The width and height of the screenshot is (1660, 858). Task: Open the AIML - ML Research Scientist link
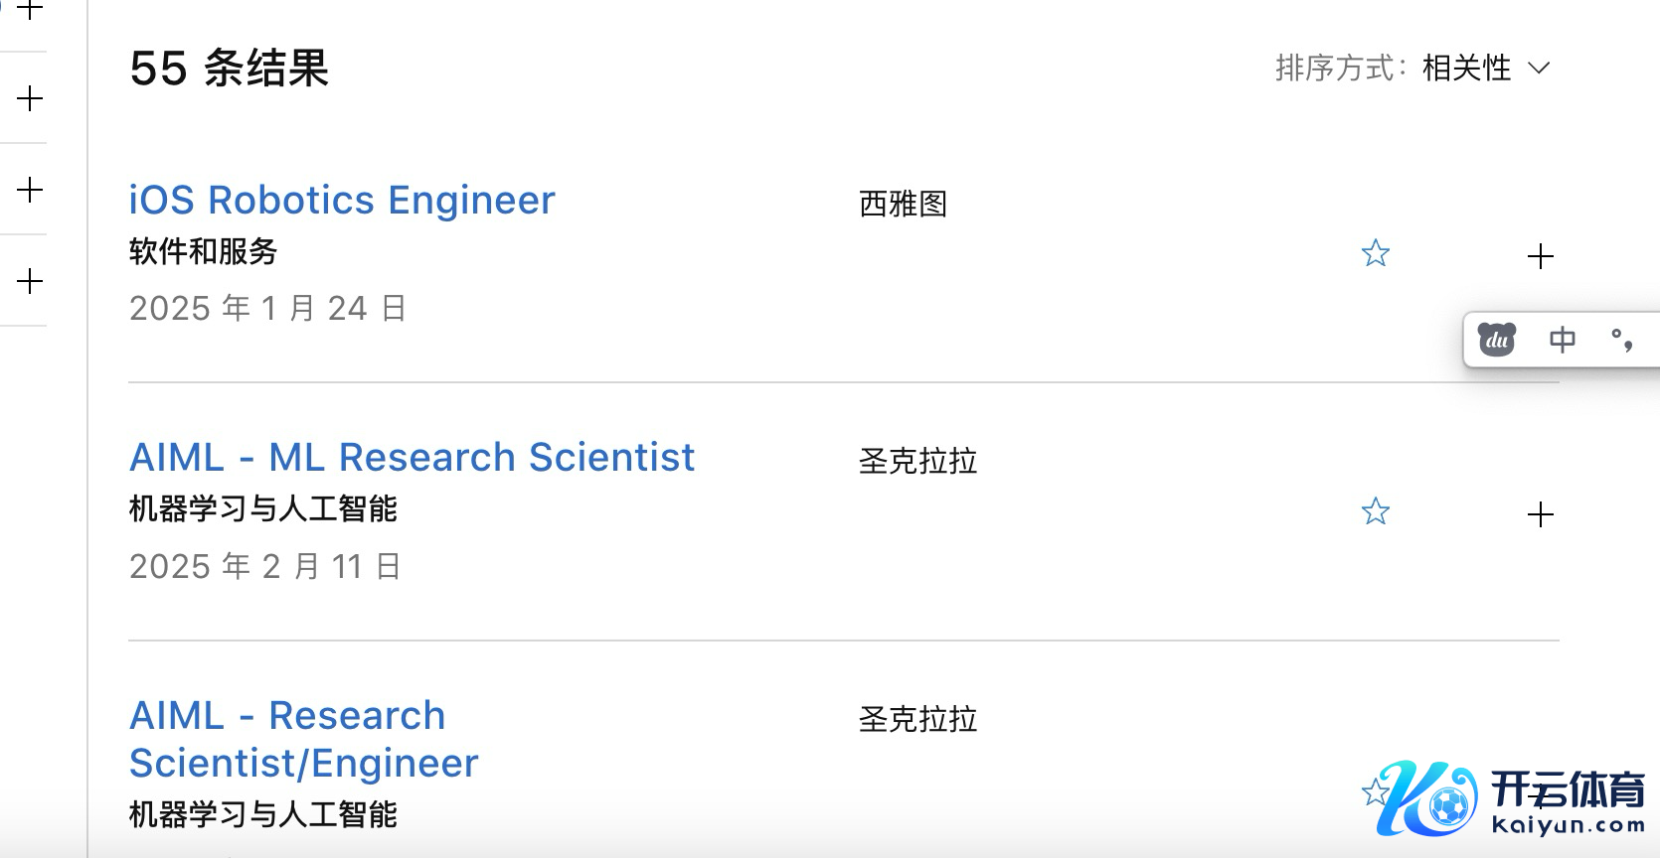(x=412, y=458)
